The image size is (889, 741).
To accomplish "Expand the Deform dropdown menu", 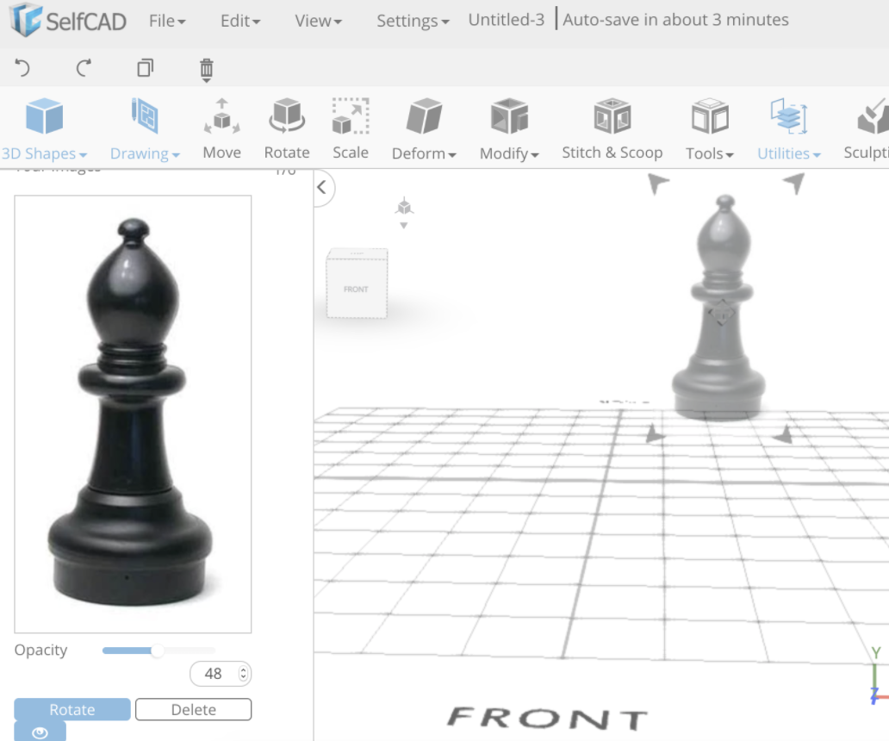I will point(423,129).
